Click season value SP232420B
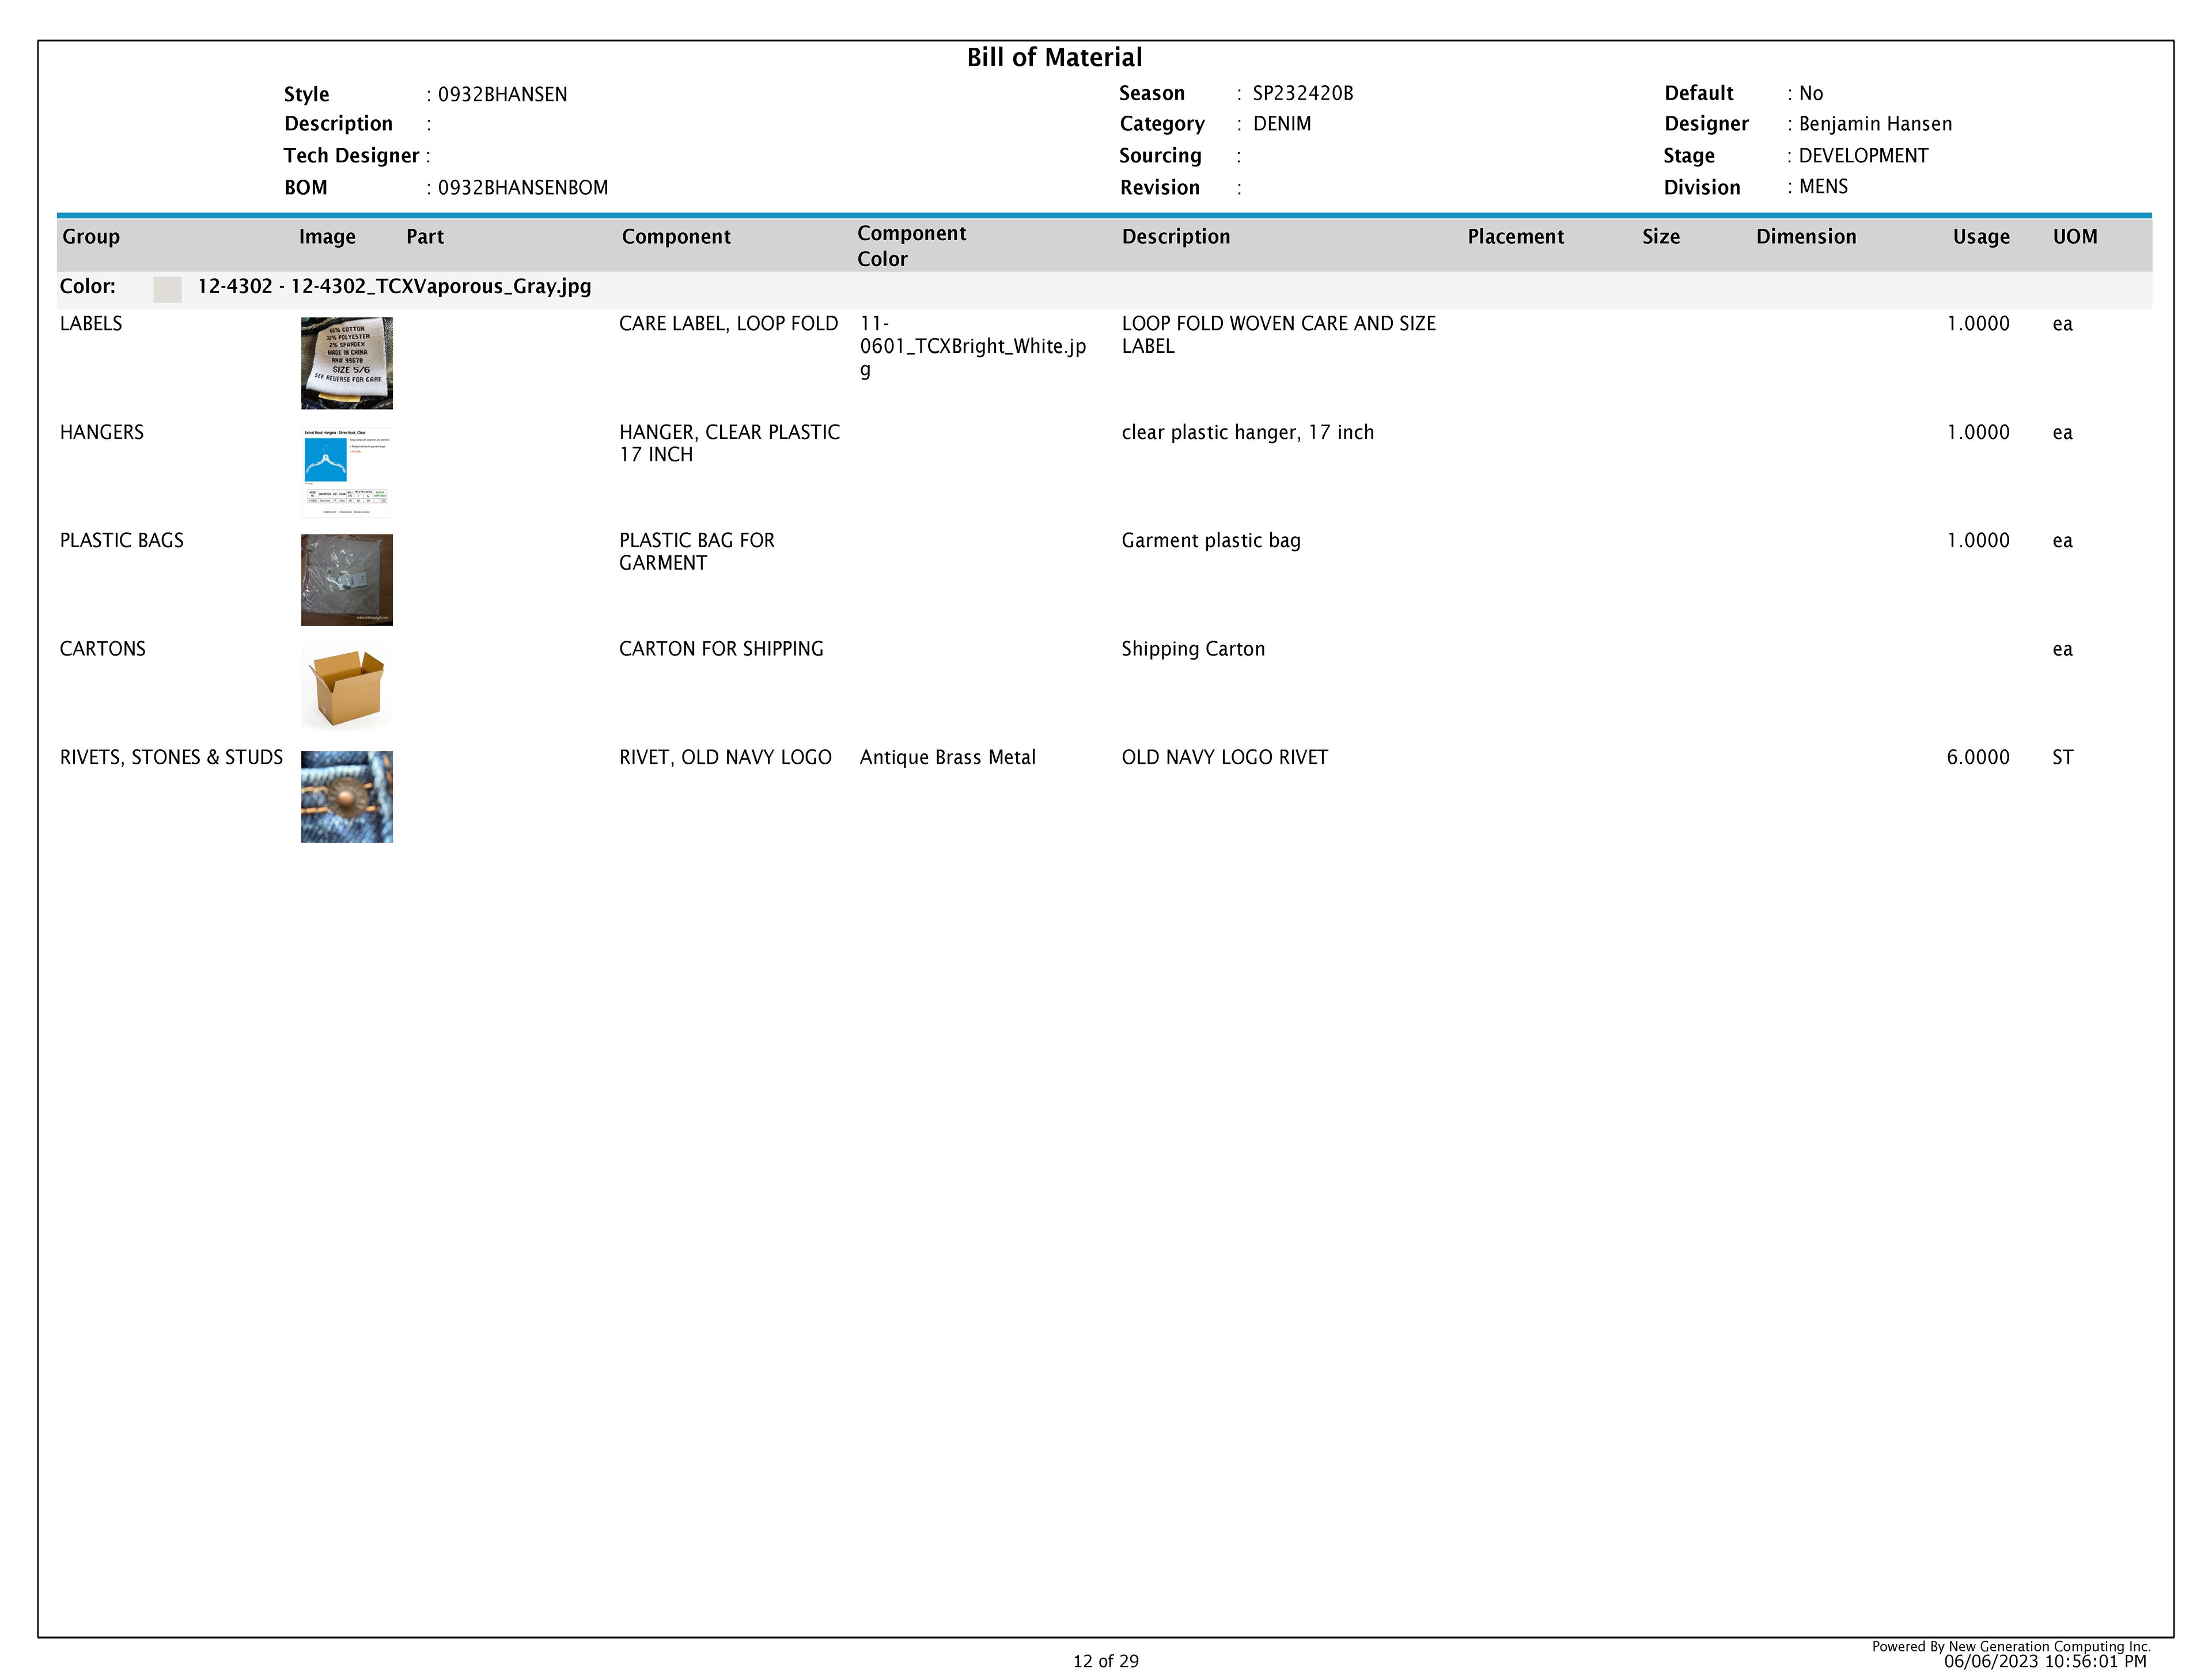 pos(1302,93)
